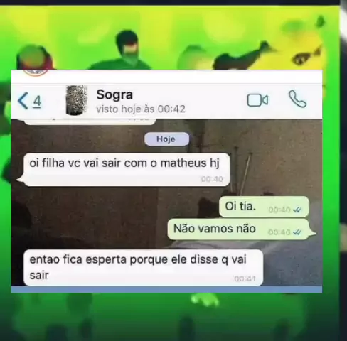347x341 pixels.
Task: Click read check marks on "Oi tia."
Action: (x=297, y=210)
